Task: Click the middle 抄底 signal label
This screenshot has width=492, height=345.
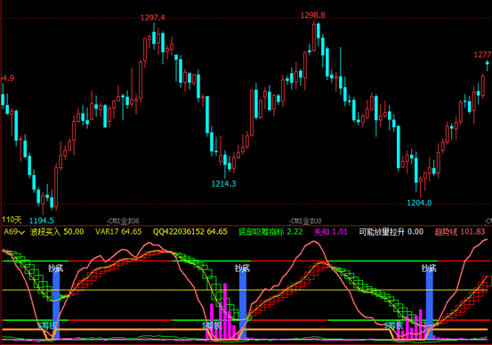Action: tap(242, 269)
